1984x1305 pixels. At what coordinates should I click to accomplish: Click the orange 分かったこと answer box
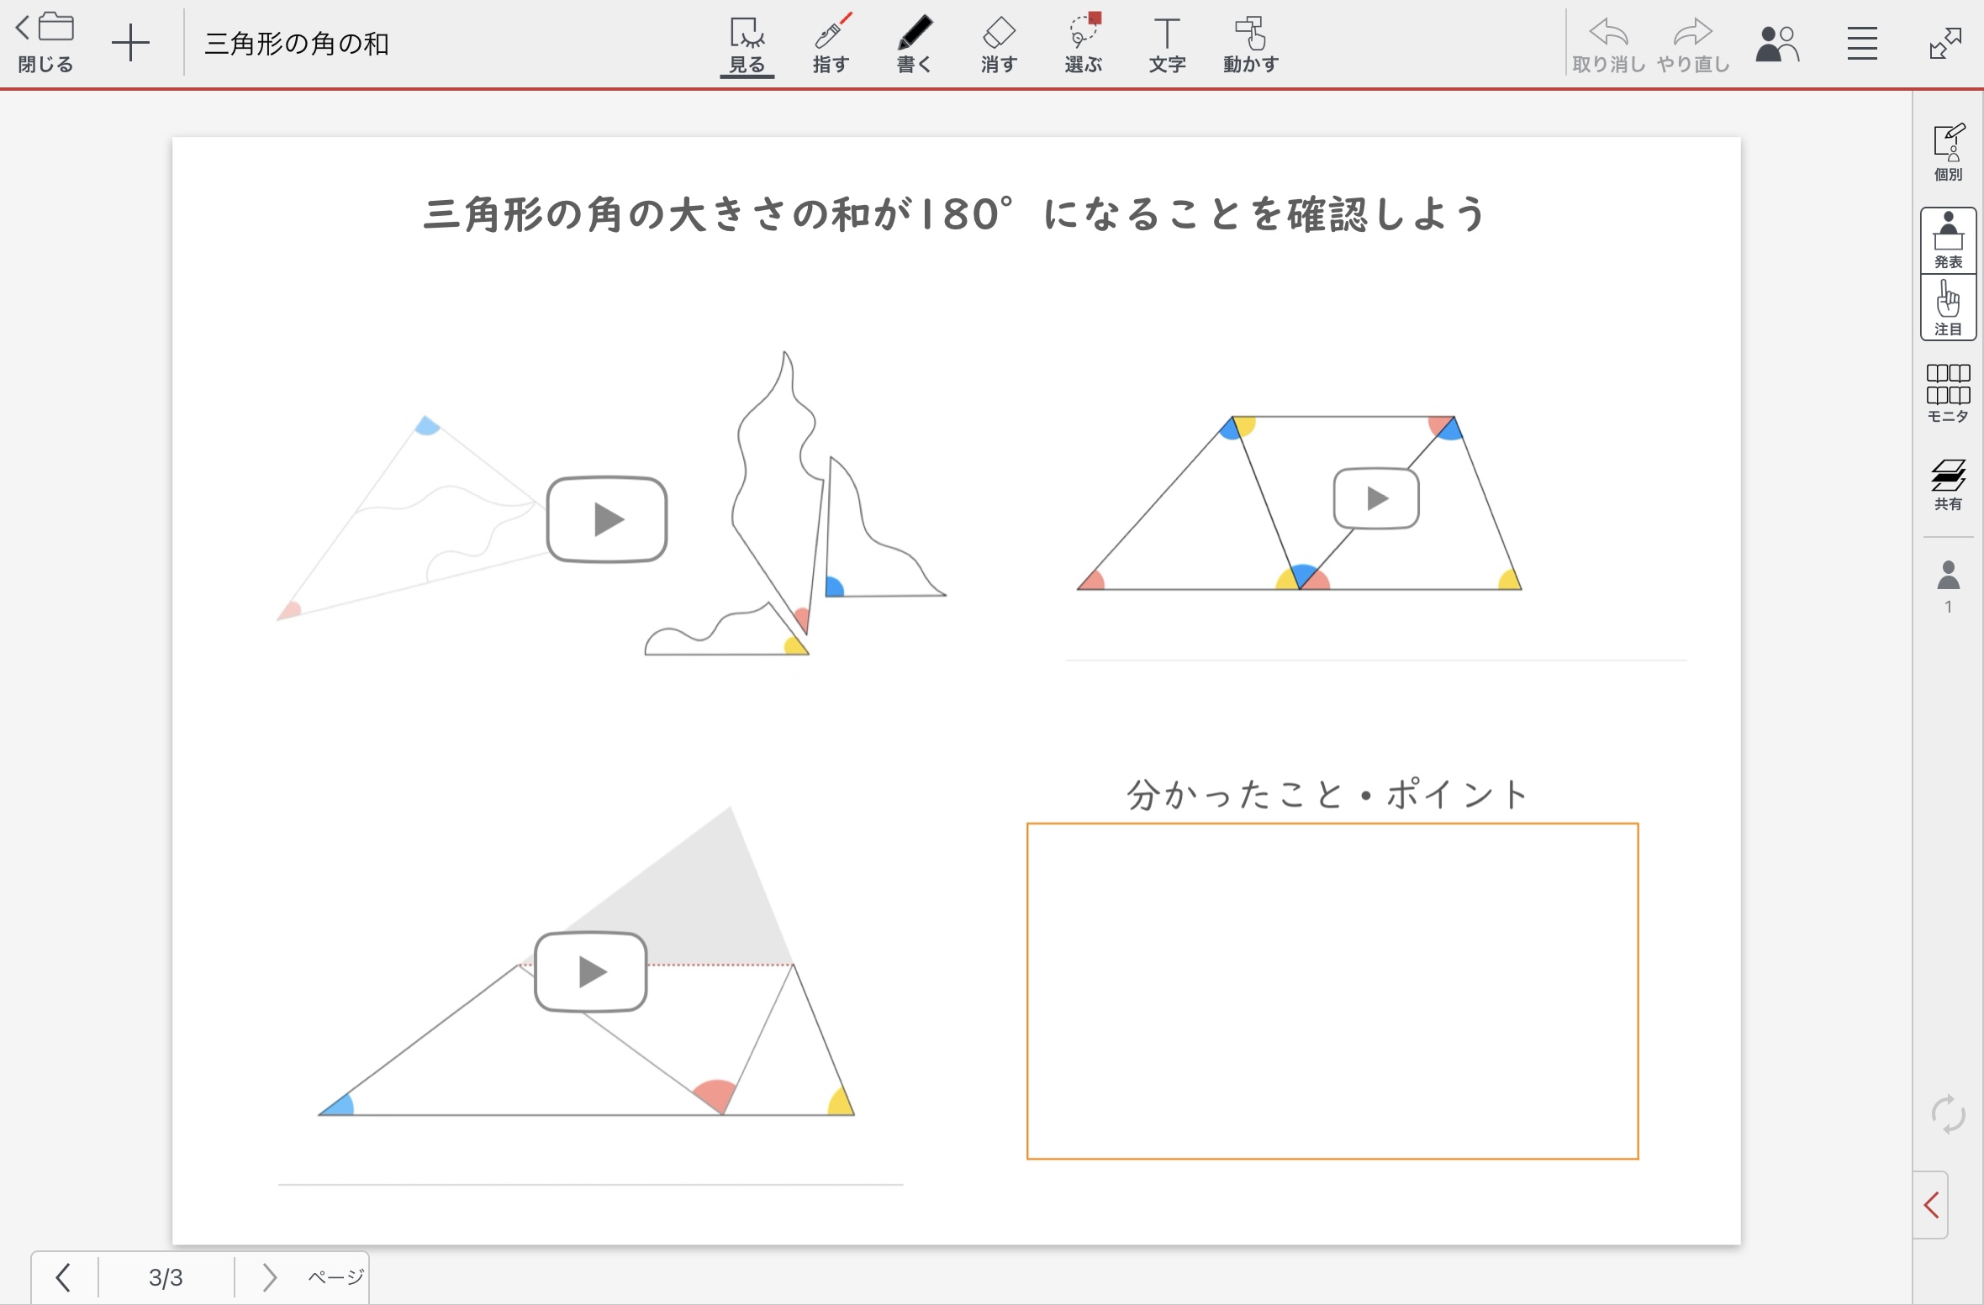pyautogui.click(x=1332, y=991)
